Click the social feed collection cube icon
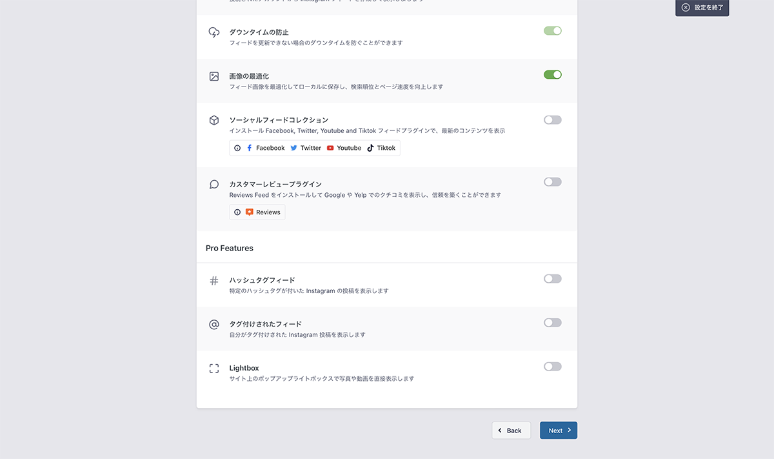Image resolution: width=774 pixels, height=459 pixels. tap(214, 120)
